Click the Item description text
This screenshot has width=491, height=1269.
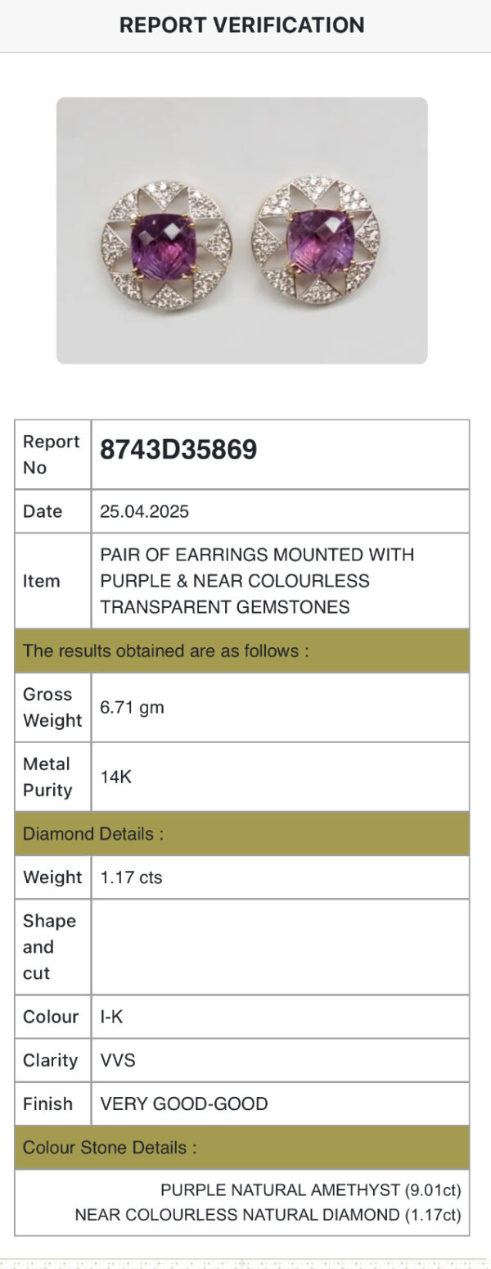click(x=257, y=581)
